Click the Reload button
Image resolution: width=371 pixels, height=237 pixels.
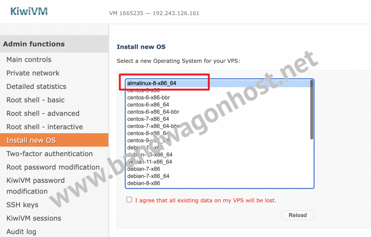point(298,215)
